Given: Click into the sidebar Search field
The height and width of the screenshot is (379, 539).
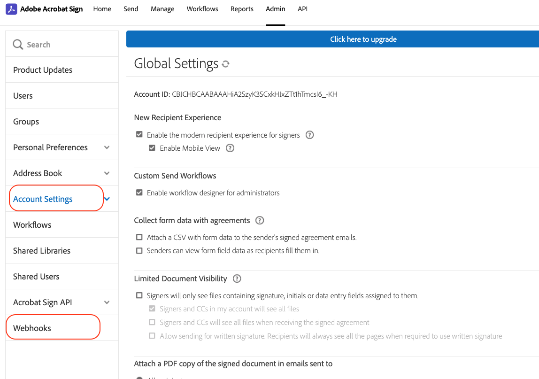Looking at the screenshot, I should [x=62, y=44].
